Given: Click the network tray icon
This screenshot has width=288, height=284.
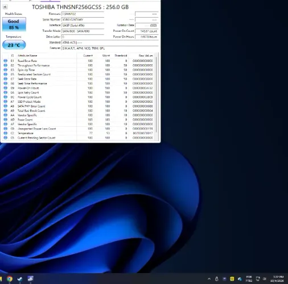Looking at the screenshot, I should (x=258, y=279).
